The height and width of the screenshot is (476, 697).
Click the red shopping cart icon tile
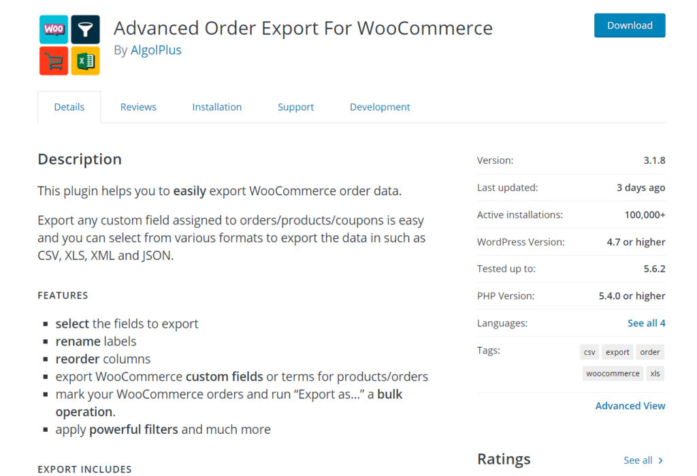pos(54,61)
